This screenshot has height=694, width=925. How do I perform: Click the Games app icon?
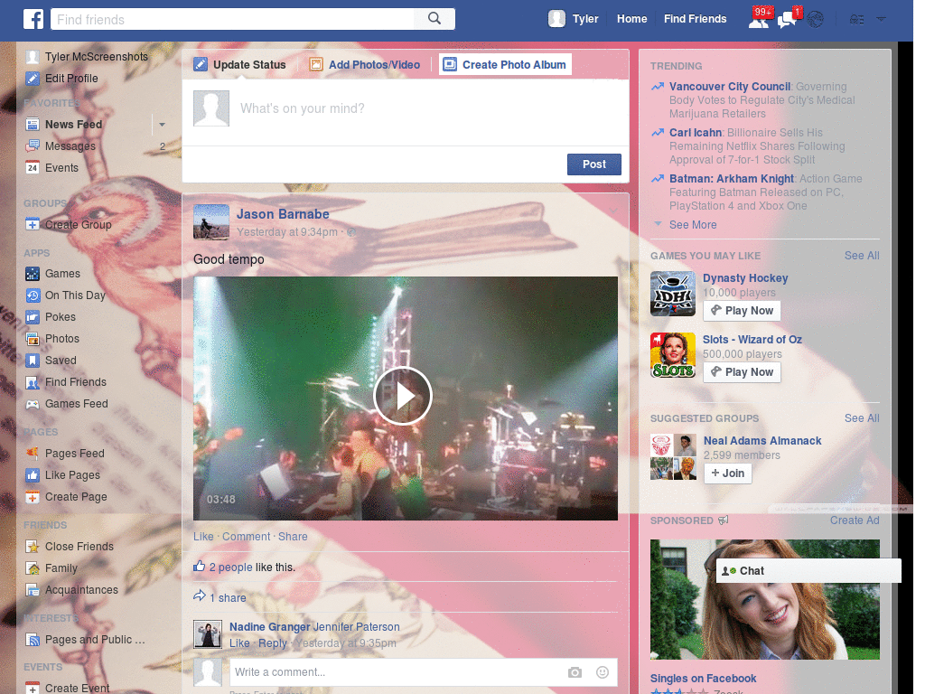coord(33,274)
